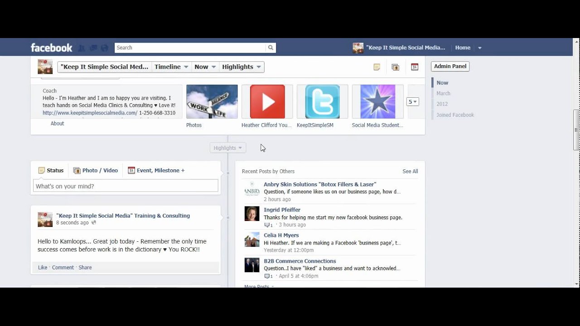Open the Highlights dropdown in header
Screen dimensions: 580x326
pos(242,67)
